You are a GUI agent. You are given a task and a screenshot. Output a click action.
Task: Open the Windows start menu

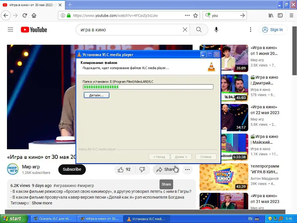[x=14, y=219]
